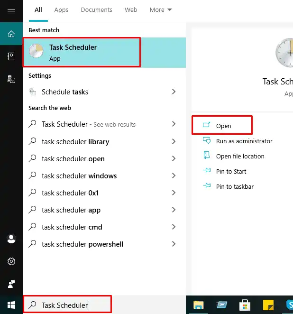This screenshot has height=314, width=293.
Task: Select Pin to taskbar option
Action: [x=234, y=186]
